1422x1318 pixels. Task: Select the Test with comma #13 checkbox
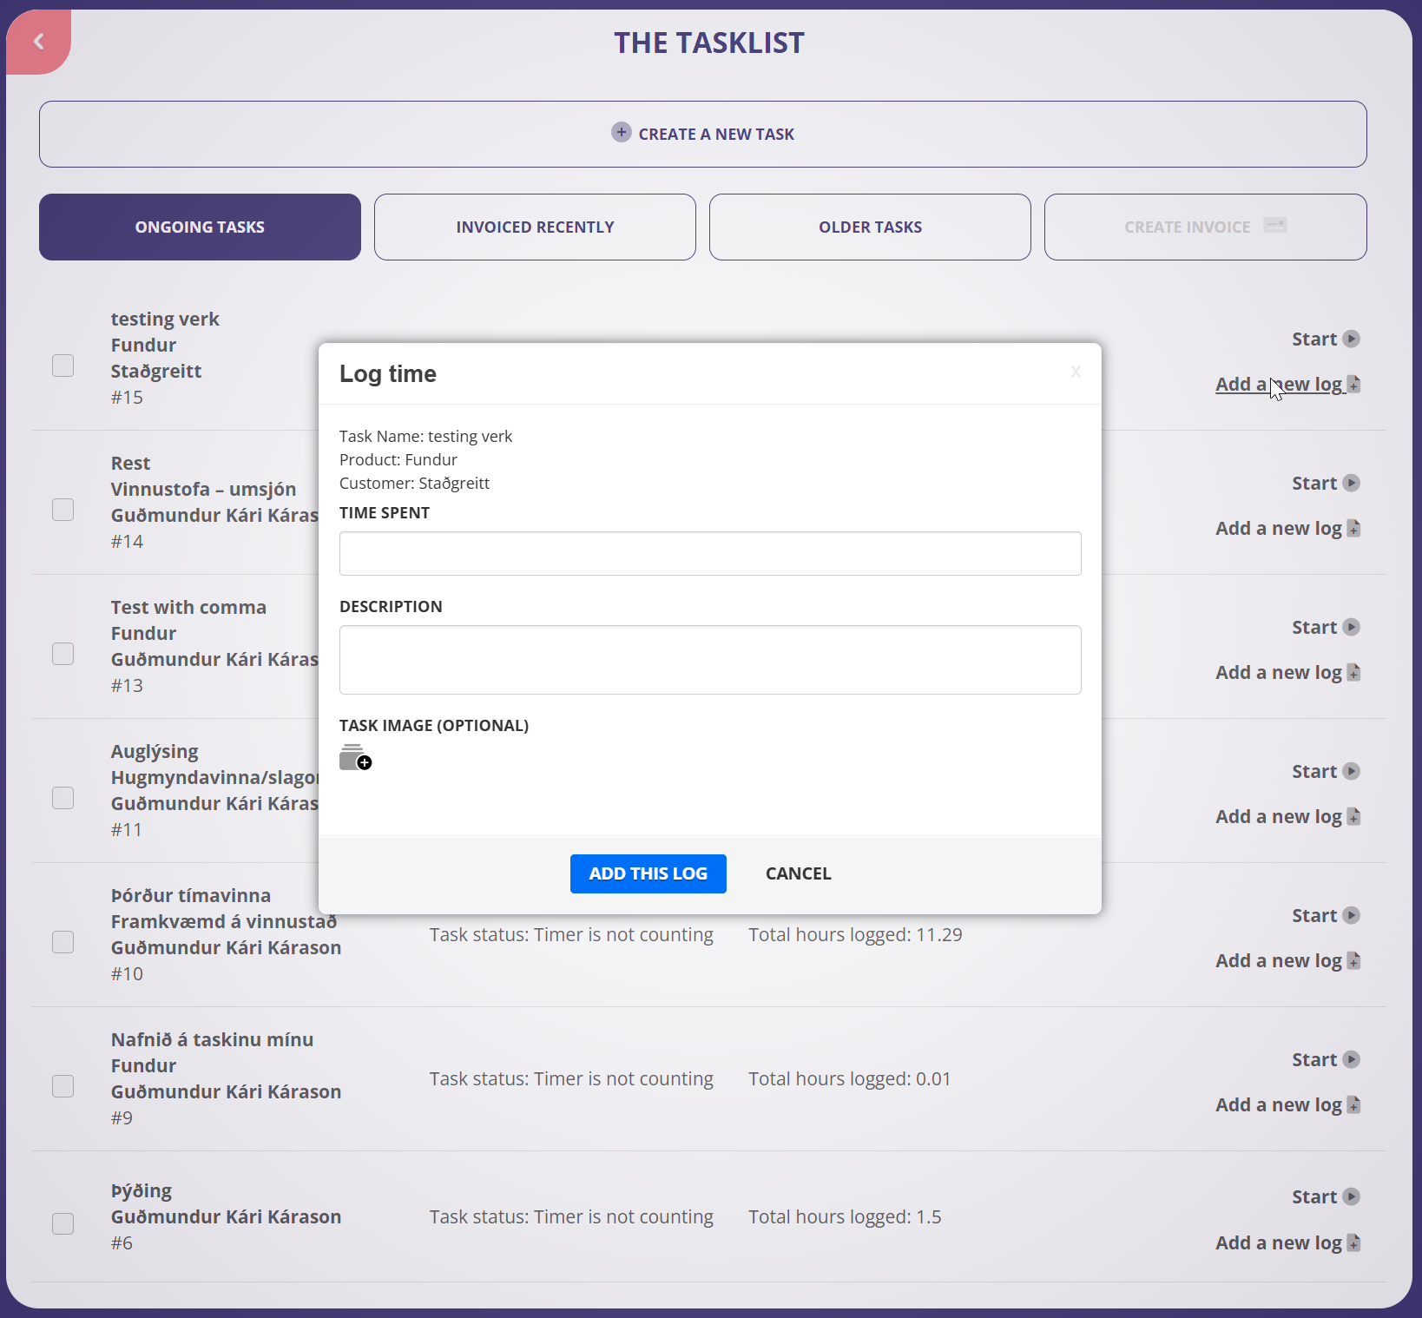tap(63, 654)
